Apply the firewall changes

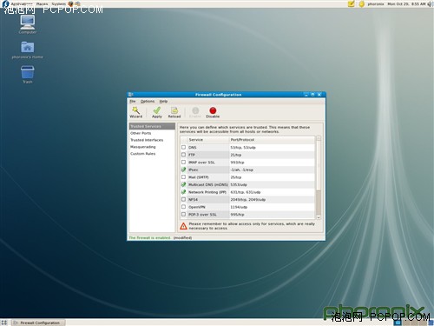pyautogui.click(x=157, y=112)
